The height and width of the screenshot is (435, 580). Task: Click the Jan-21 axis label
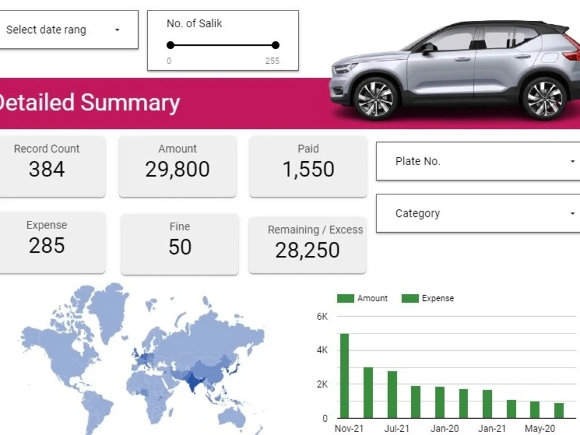[492, 429]
